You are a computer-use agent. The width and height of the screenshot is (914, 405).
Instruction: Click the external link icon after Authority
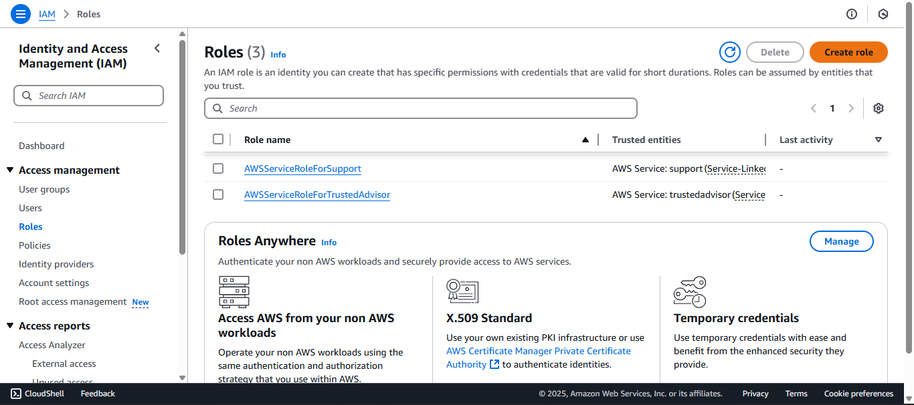494,364
